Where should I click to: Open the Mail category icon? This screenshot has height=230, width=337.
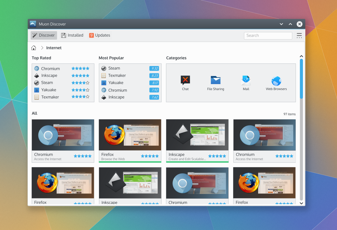click(246, 80)
